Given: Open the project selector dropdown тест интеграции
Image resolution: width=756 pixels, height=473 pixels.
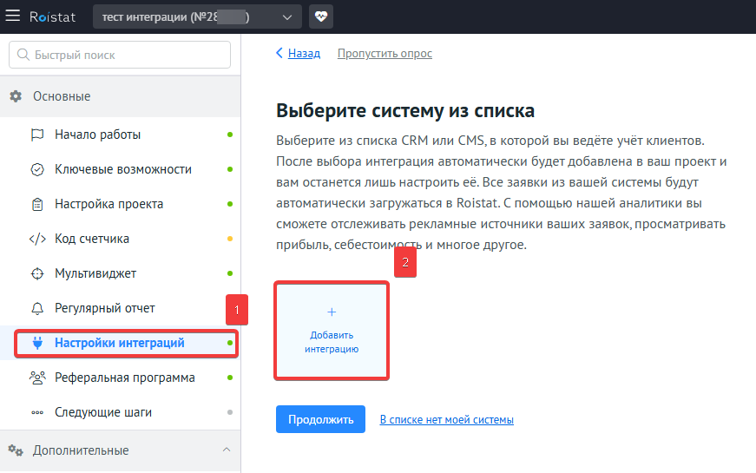Looking at the screenshot, I should tap(198, 16).
